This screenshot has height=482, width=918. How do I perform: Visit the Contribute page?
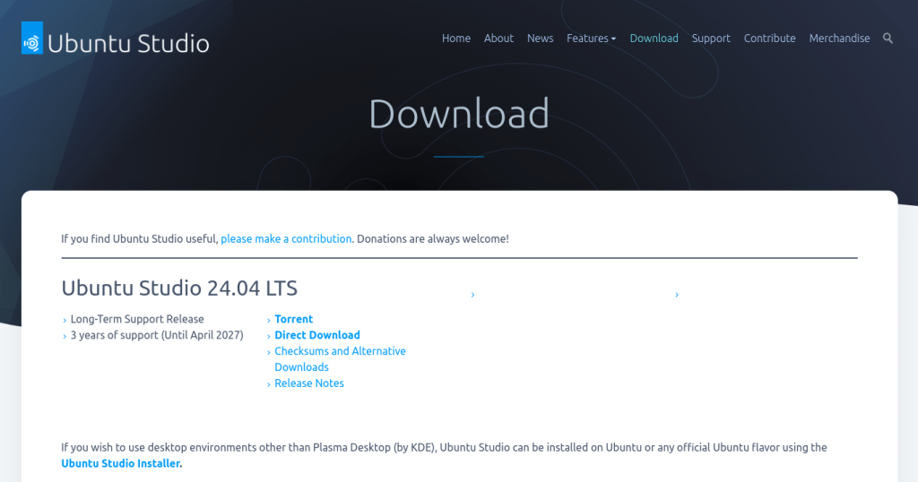pyautogui.click(x=769, y=39)
